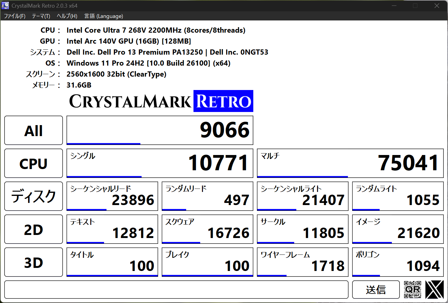Run the CPU benchmark
Image resolution: width=448 pixels, height=303 pixels.
[x=33, y=163]
